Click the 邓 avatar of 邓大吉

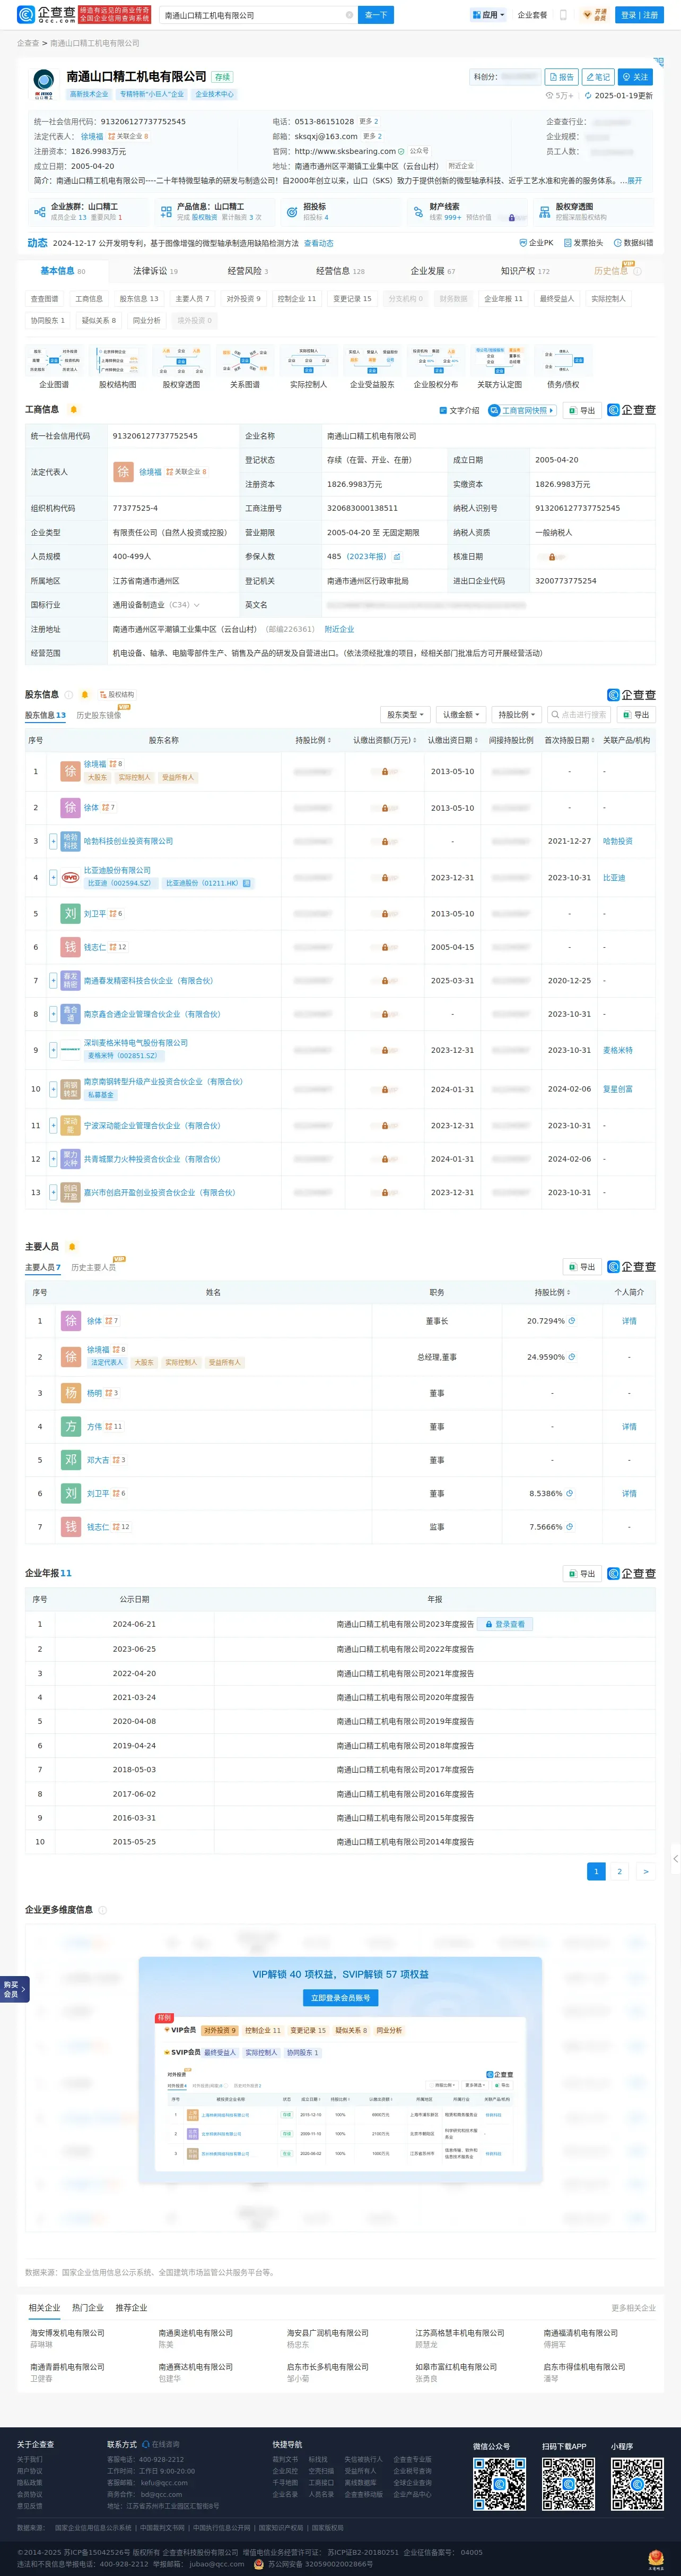[71, 1460]
